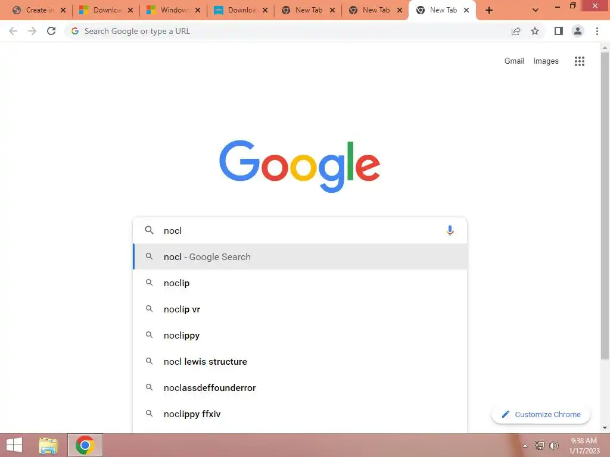This screenshot has width=610, height=457.
Task: Select the 'noclassdeffounderror' suggestion
Action: (x=300, y=388)
